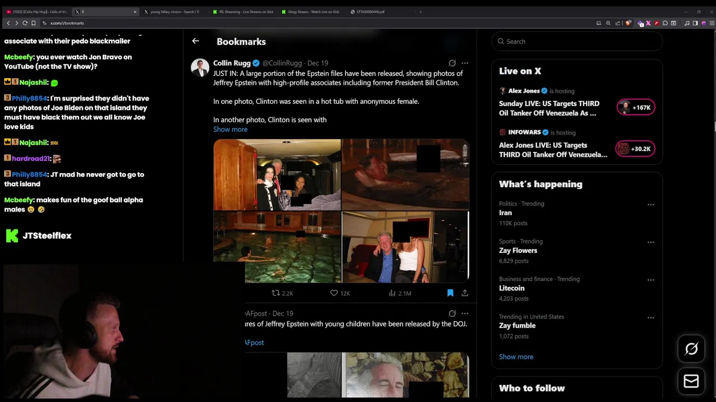Click the browser back button
The width and height of the screenshot is (716, 402).
coord(8,23)
